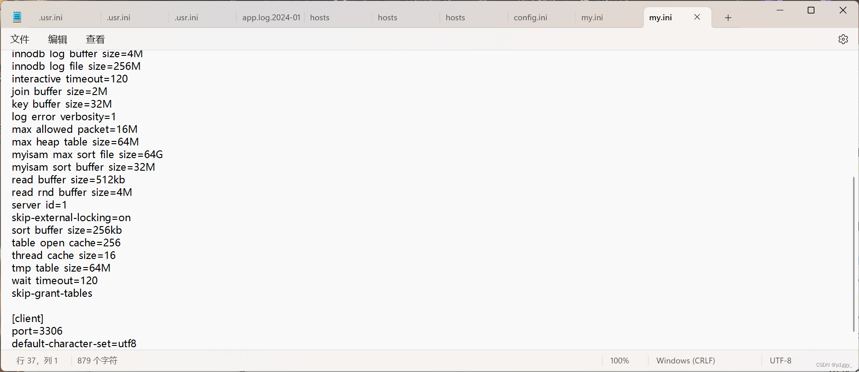Click the 'join buffer size=2M' line
The image size is (859, 372).
pyautogui.click(x=59, y=91)
